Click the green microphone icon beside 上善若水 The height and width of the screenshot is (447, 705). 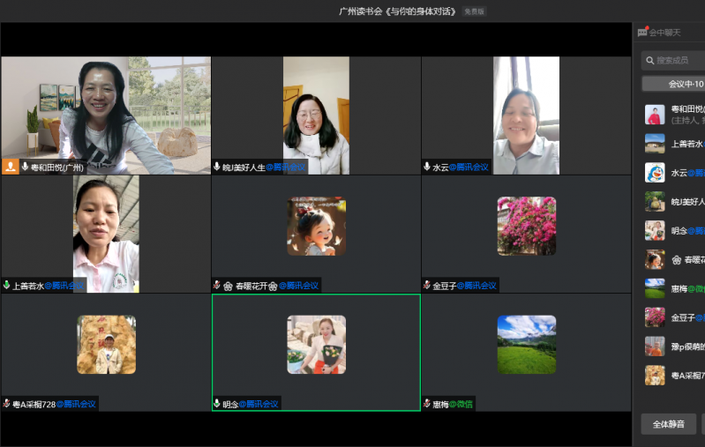coord(7,286)
